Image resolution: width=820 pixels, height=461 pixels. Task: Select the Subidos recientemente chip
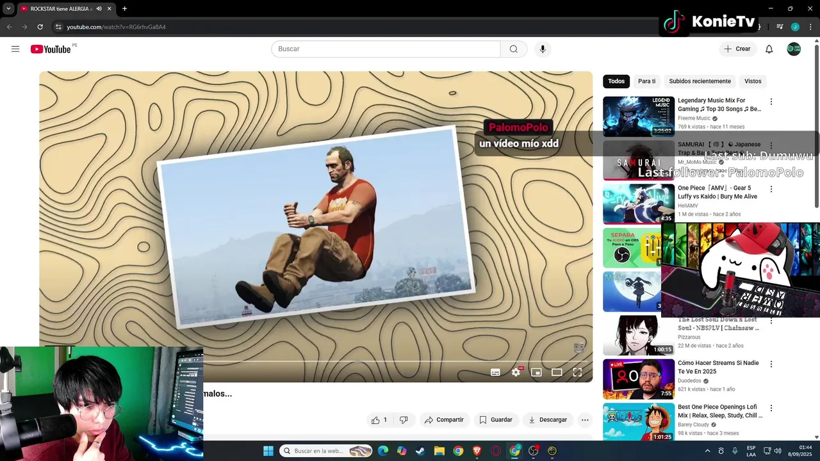point(700,81)
